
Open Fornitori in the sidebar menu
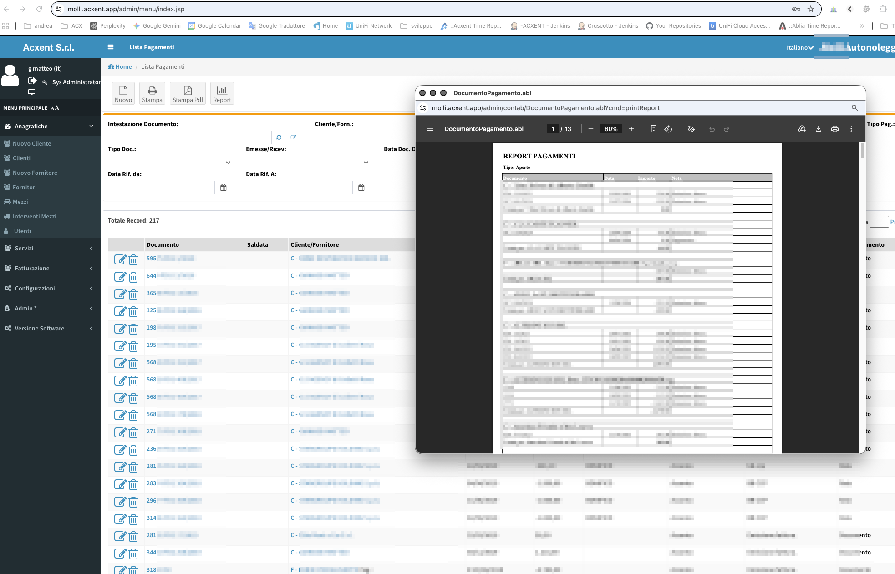[x=25, y=187]
